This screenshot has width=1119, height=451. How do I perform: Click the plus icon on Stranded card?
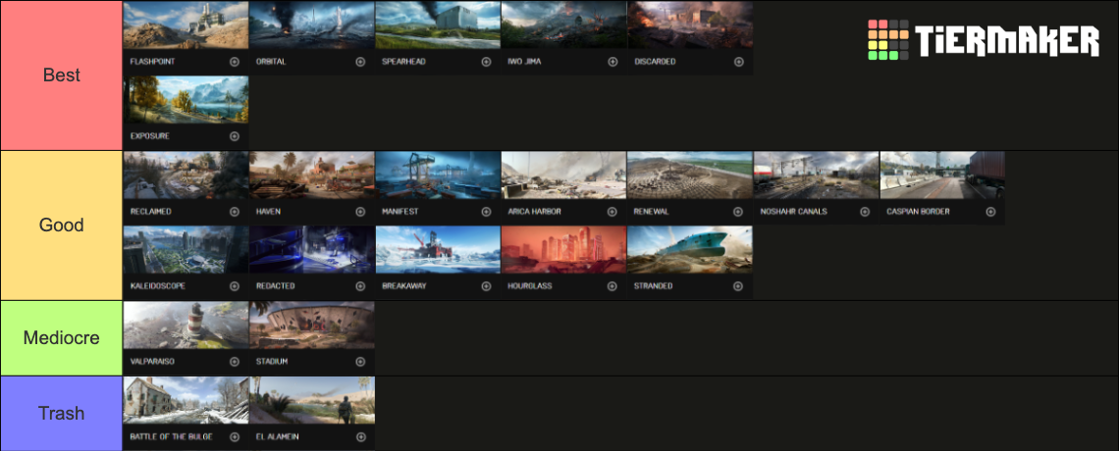(738, 286)
